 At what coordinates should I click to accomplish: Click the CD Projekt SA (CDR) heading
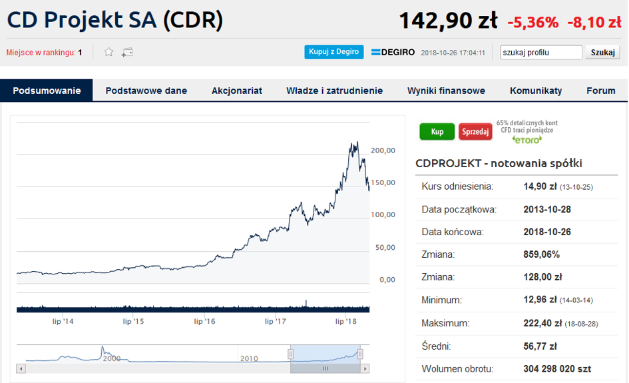click(x=115, y=20)
